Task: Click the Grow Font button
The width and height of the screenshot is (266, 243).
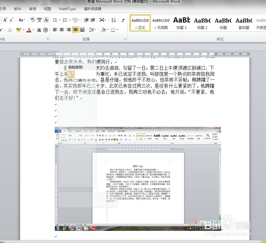Action: [5, 20]
